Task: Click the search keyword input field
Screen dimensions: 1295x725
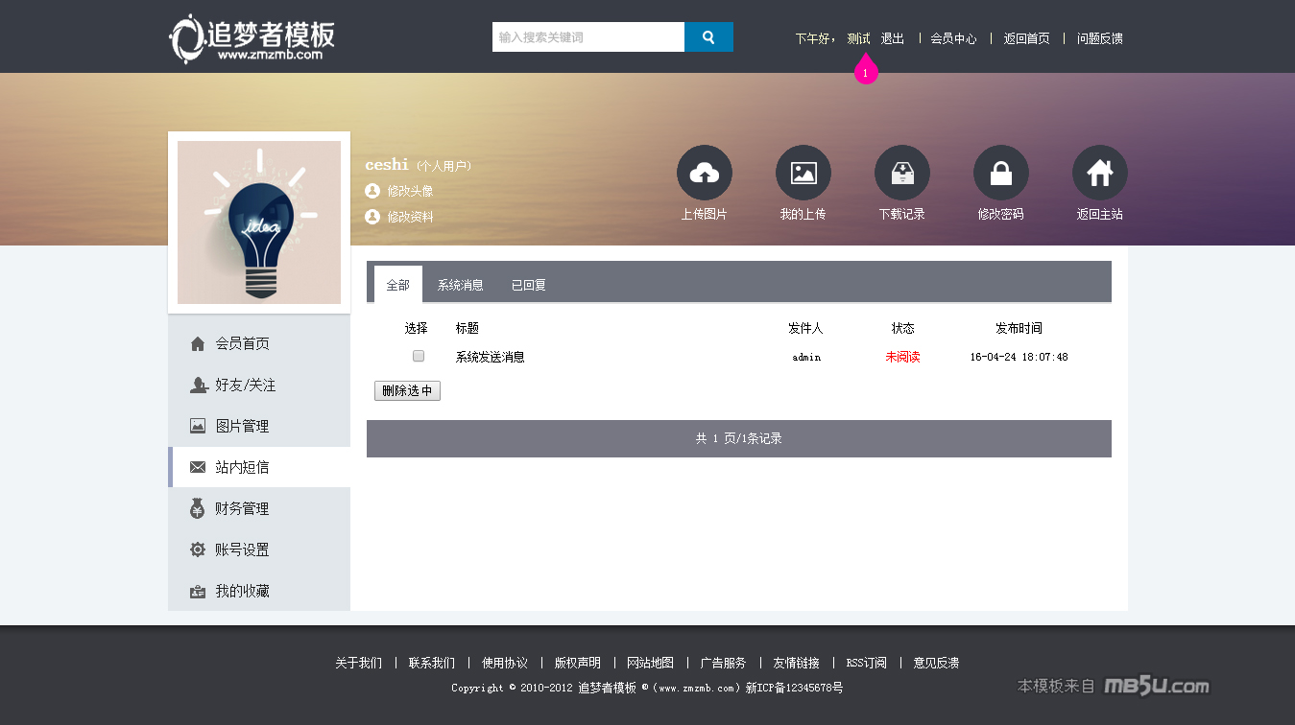Action: click(588, 37)
